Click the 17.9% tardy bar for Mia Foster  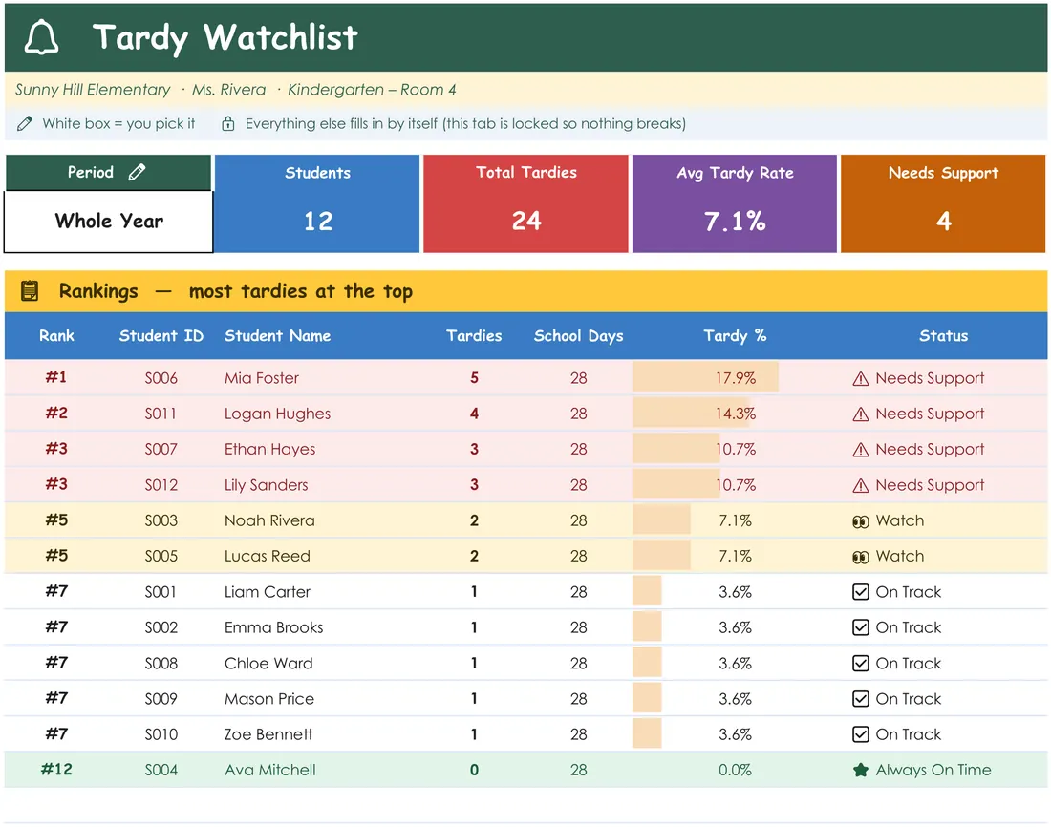705,377
